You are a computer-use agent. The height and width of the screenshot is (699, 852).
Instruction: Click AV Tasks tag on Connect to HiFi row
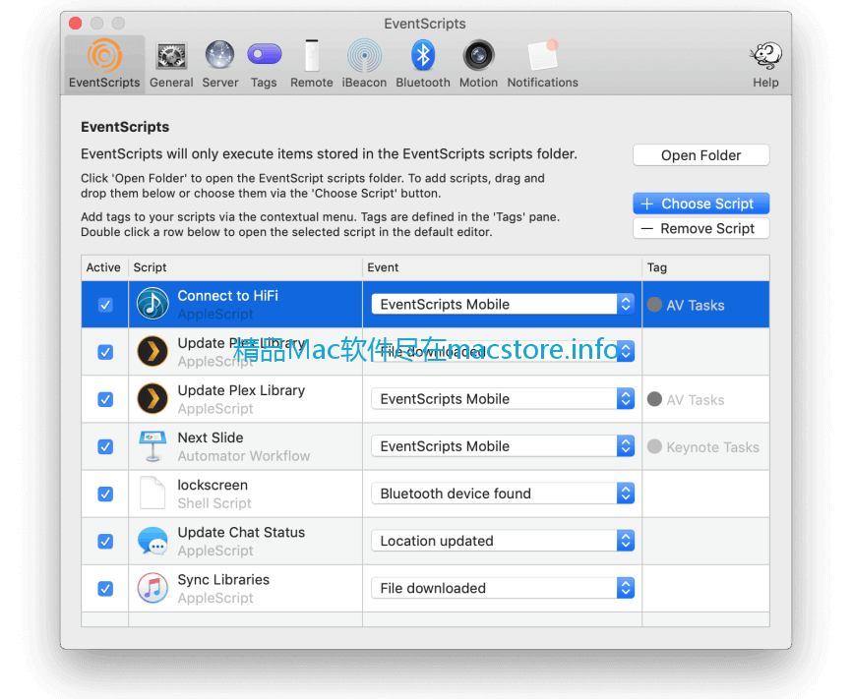pos(687,305)
